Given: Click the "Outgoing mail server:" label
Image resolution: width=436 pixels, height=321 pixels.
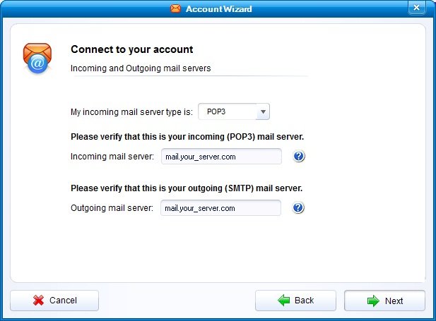Looking at the screenshot, I should pos(112,208).
